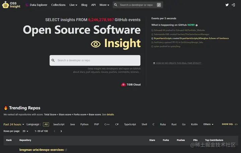Image resolution: width=241 pixels, height=153 pixels.
Task: Open How do we create this real-time effect link
Action: click(x=177, y=63)
